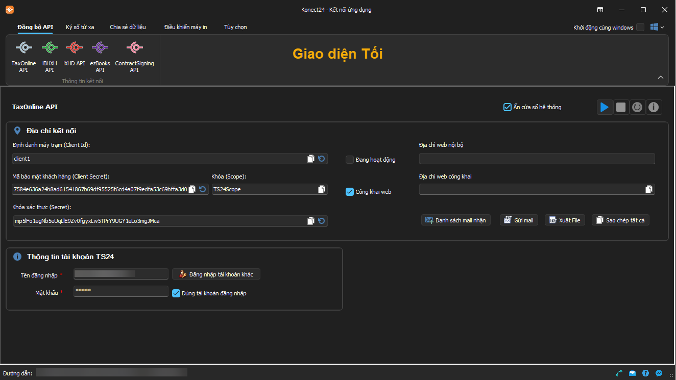Click the Sao chép tất cả button

(x=620, y=220)
